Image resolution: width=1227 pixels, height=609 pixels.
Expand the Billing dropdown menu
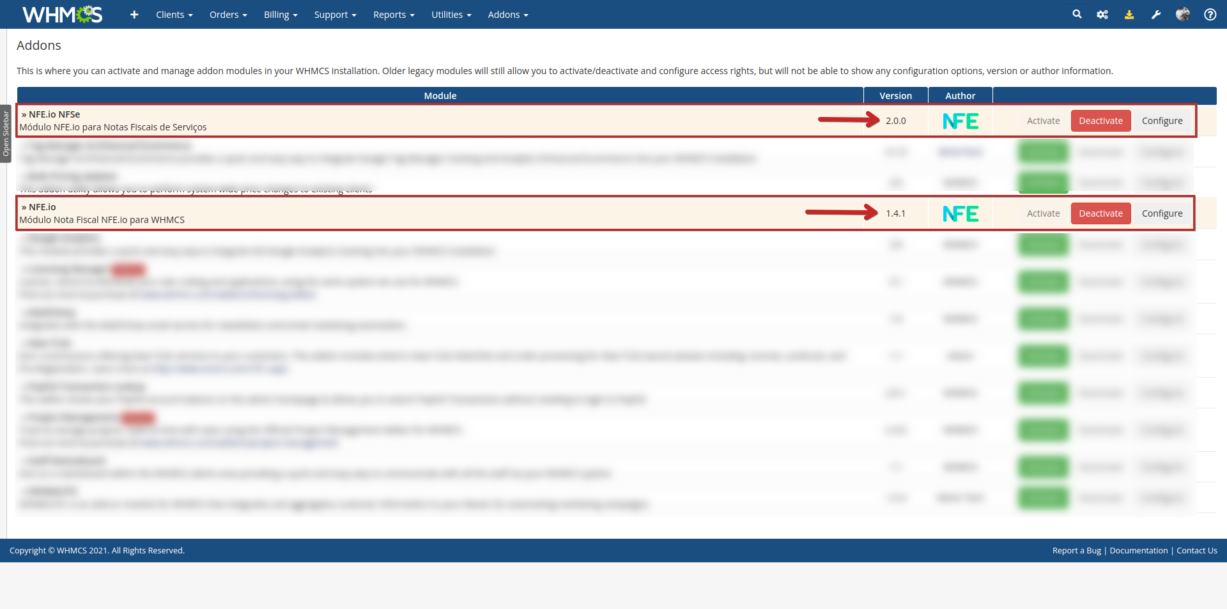pos(281,15)
